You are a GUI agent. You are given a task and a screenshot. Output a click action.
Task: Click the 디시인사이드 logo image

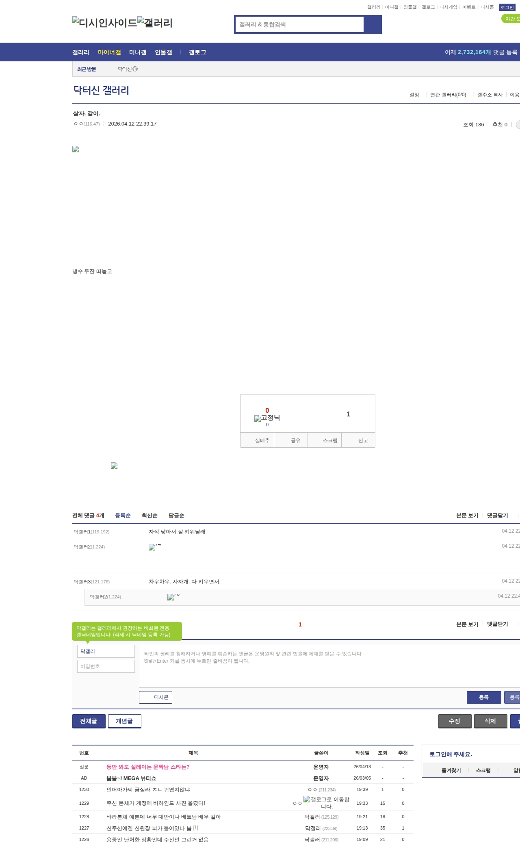click(104, 23)
